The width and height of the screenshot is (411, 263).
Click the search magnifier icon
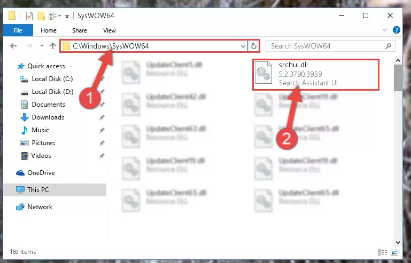coord(388,46)
